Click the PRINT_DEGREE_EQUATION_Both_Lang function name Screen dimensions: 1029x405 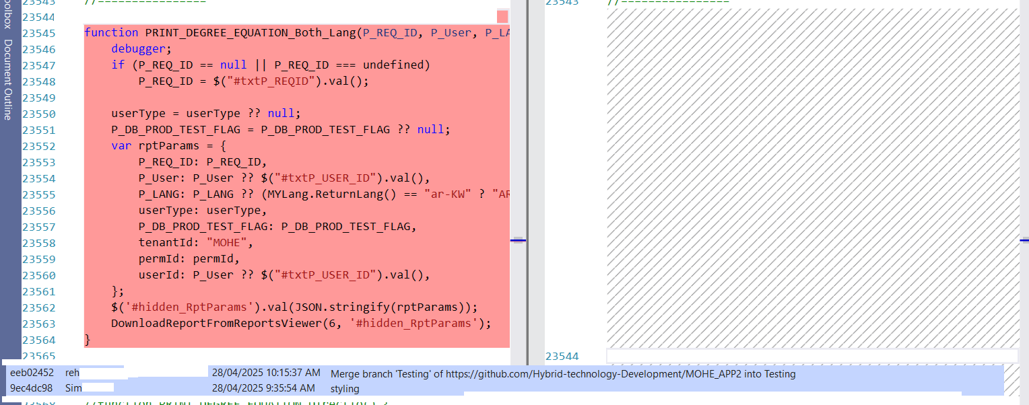251,33
